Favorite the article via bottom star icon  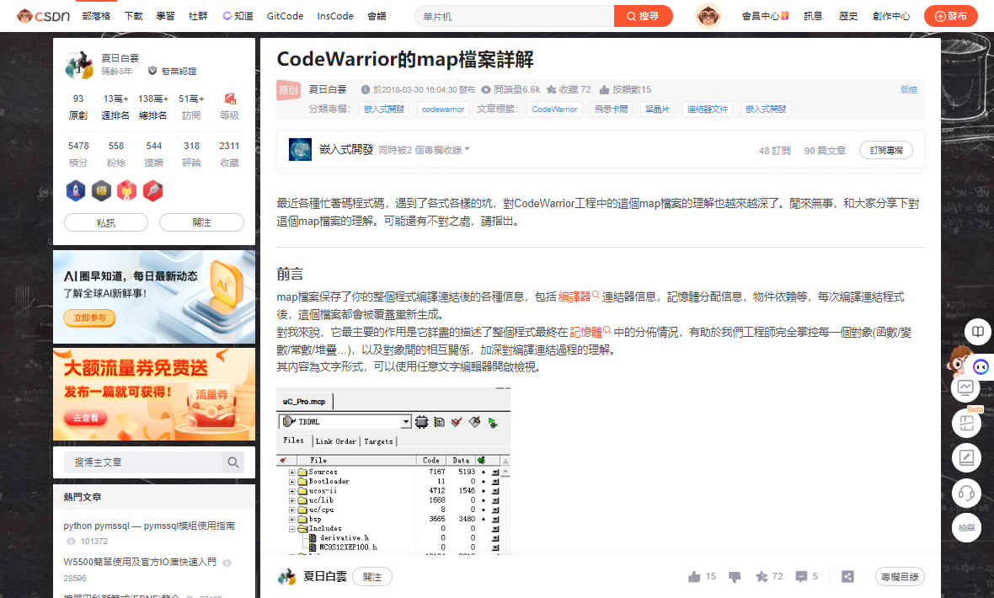point(762,576)
